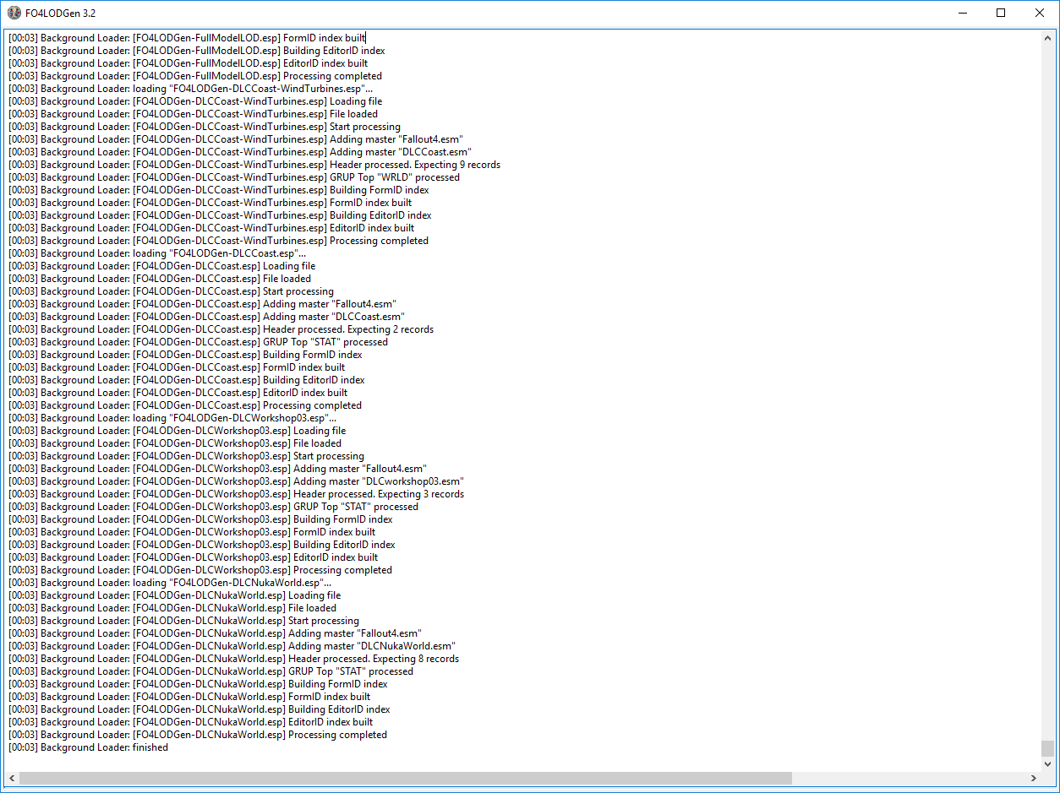Click the horizontal scrollbar left arrow
The width and height of the screenshot is (1060, 793).
tap(12, 778)
